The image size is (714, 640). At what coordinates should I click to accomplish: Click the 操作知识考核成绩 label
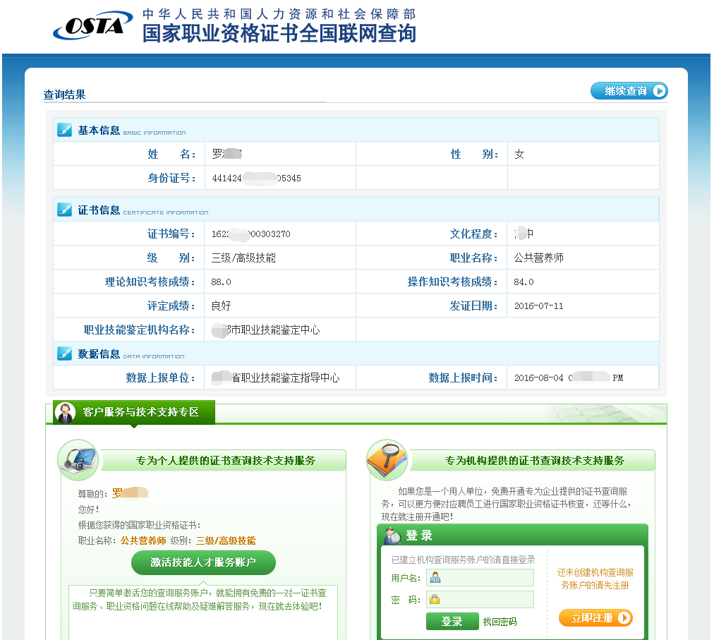click(x=453, y=282)
